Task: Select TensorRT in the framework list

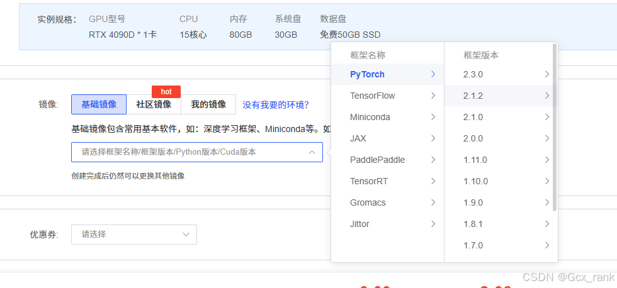Action: point(388,181)
